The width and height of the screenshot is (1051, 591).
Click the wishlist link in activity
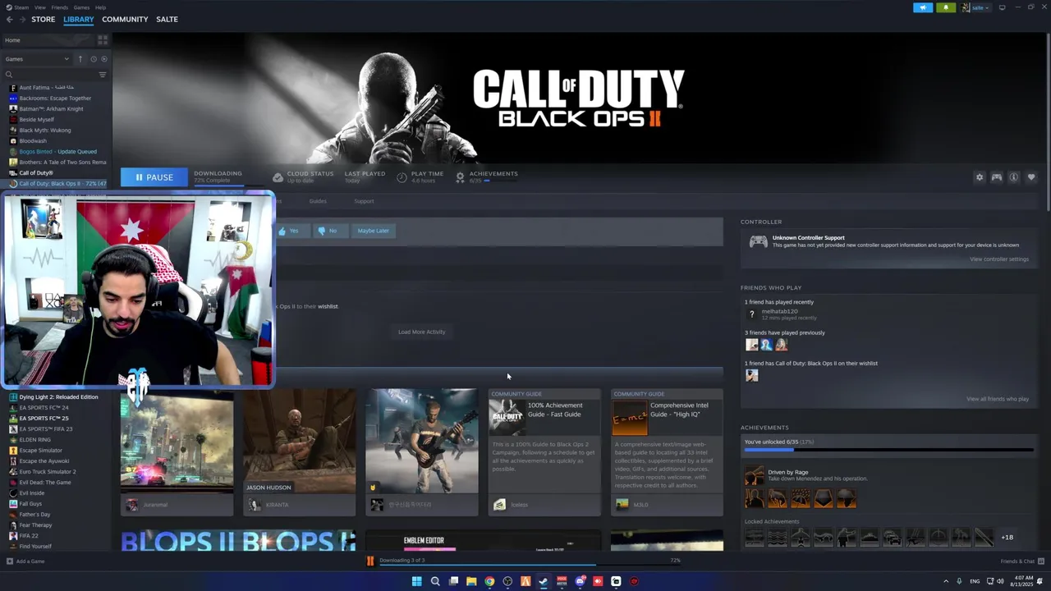pos(328,306)
